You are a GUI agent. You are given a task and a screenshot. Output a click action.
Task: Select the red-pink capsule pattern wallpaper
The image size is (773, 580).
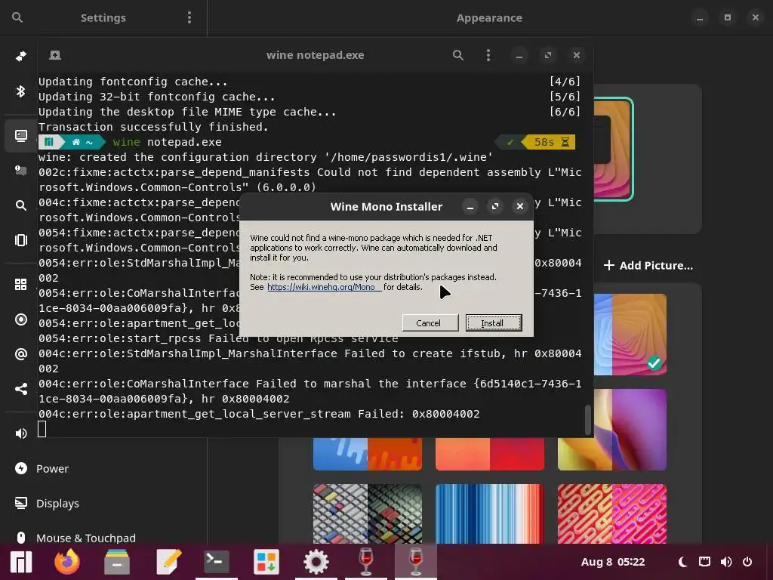(x=611, y=514)
